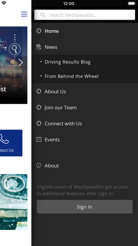The image size is (138, 246).
Task: Click the info icon beside About
Action: [x=39, y=165]
